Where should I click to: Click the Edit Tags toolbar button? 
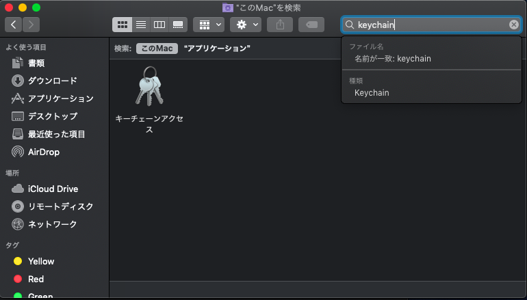point(311,25)
